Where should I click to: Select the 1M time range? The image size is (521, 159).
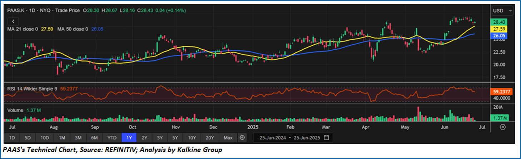pyautogui.click(x=62, y=138)
